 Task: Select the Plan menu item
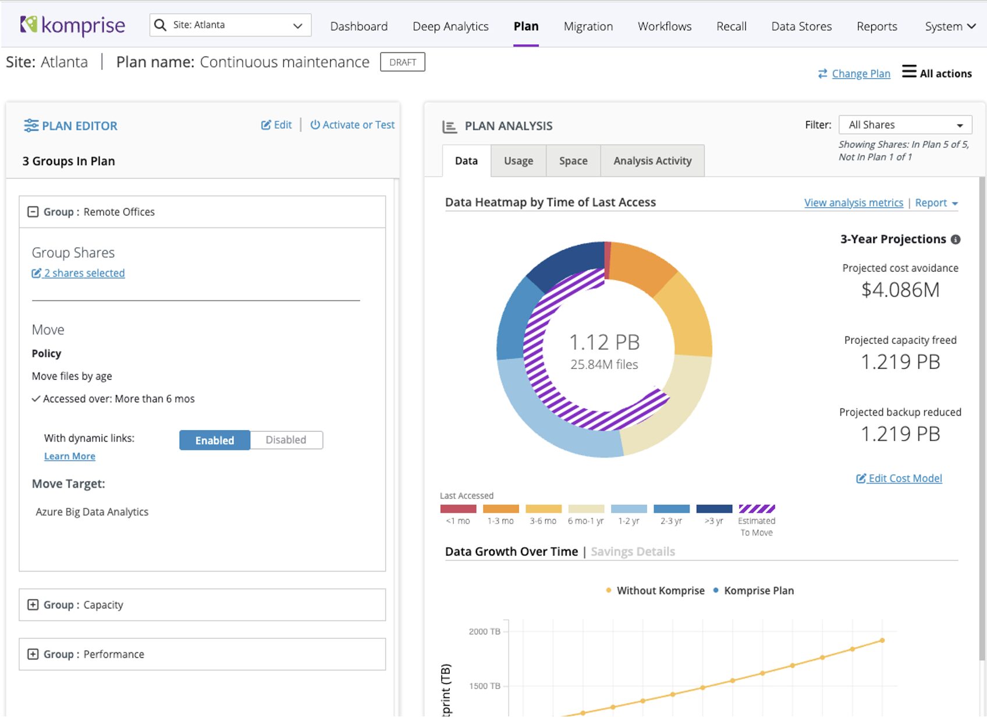point(526,26)
